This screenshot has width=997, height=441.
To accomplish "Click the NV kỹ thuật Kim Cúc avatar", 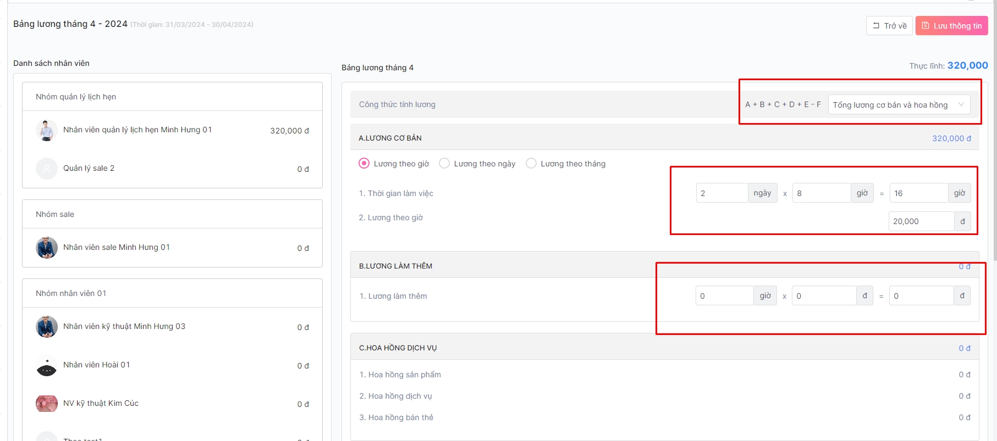I will point(47,404).
